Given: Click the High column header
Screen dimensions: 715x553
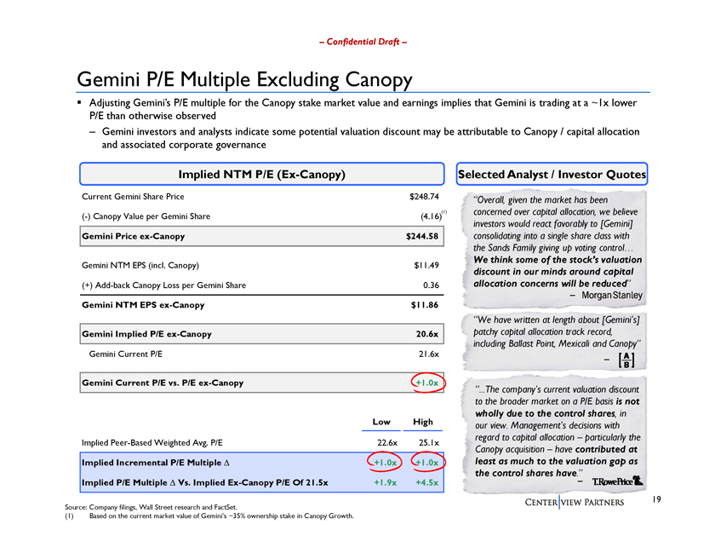Looking at the screenshot, I should [x=423, y=422].
